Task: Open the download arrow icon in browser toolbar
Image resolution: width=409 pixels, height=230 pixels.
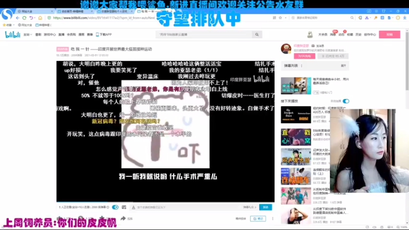Action: coord(404,18)
